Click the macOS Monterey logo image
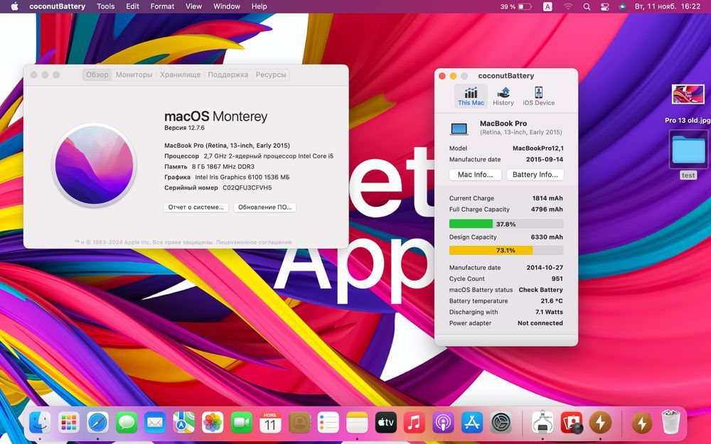This screenshot has width=711, height=444. (x=95, y=165)
